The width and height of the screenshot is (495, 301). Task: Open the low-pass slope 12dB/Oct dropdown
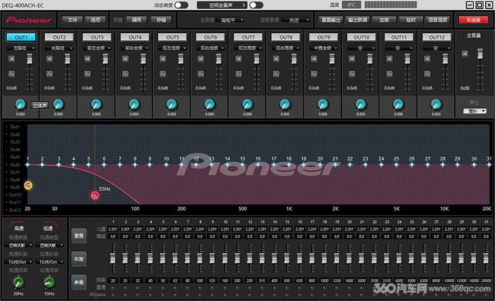coord(49,262)
